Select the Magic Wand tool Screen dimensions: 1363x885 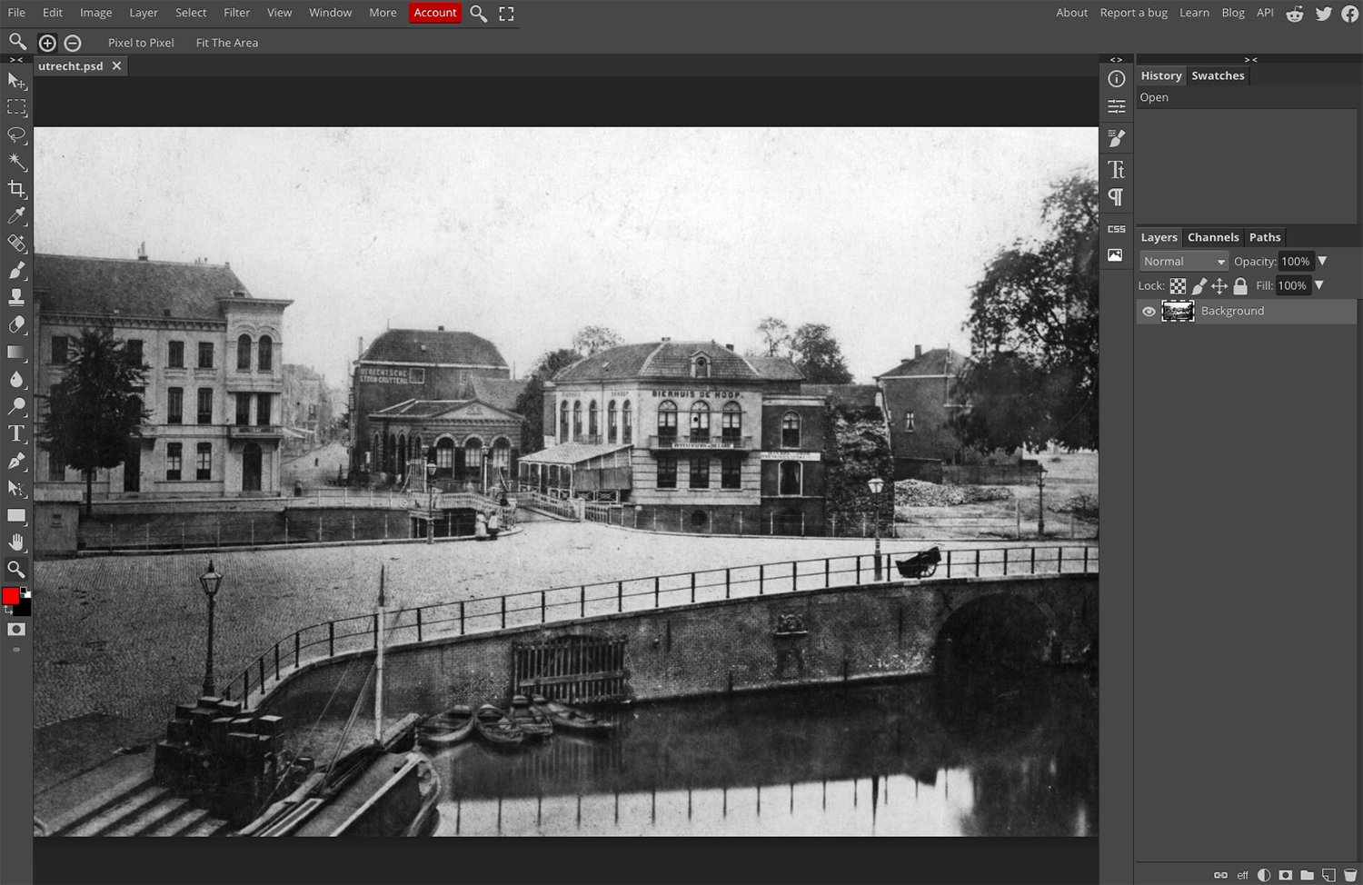(x=16, y=162)
